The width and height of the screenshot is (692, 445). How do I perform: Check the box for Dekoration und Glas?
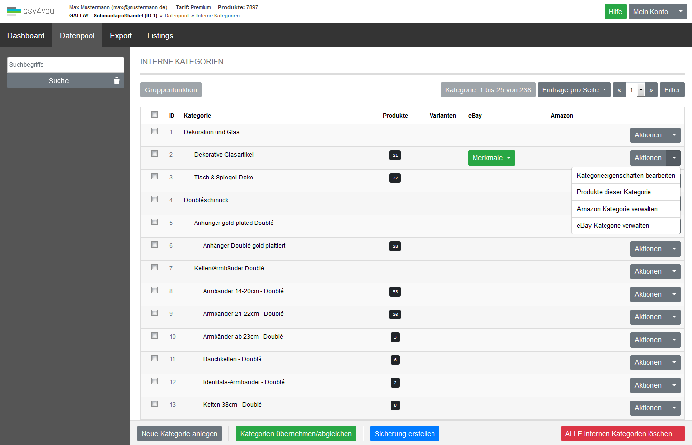coord(155,131)
